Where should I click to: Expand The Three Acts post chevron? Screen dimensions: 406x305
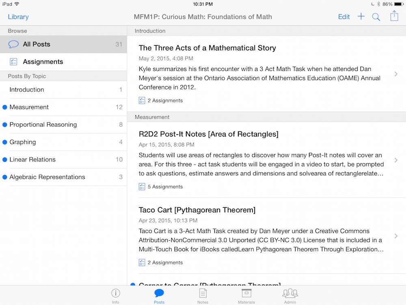396,74
